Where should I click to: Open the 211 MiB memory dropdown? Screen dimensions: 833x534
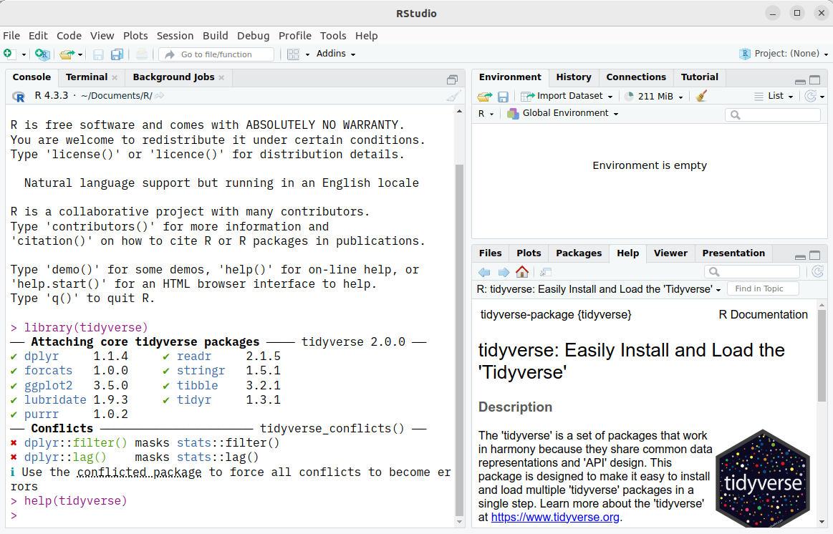[660, 97]
